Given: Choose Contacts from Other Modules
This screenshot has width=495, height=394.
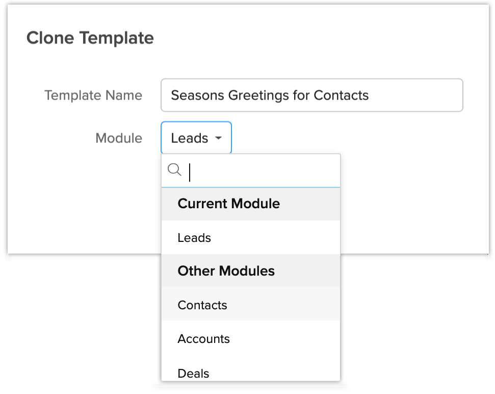Looking at the screenshot, I should 202,305.
